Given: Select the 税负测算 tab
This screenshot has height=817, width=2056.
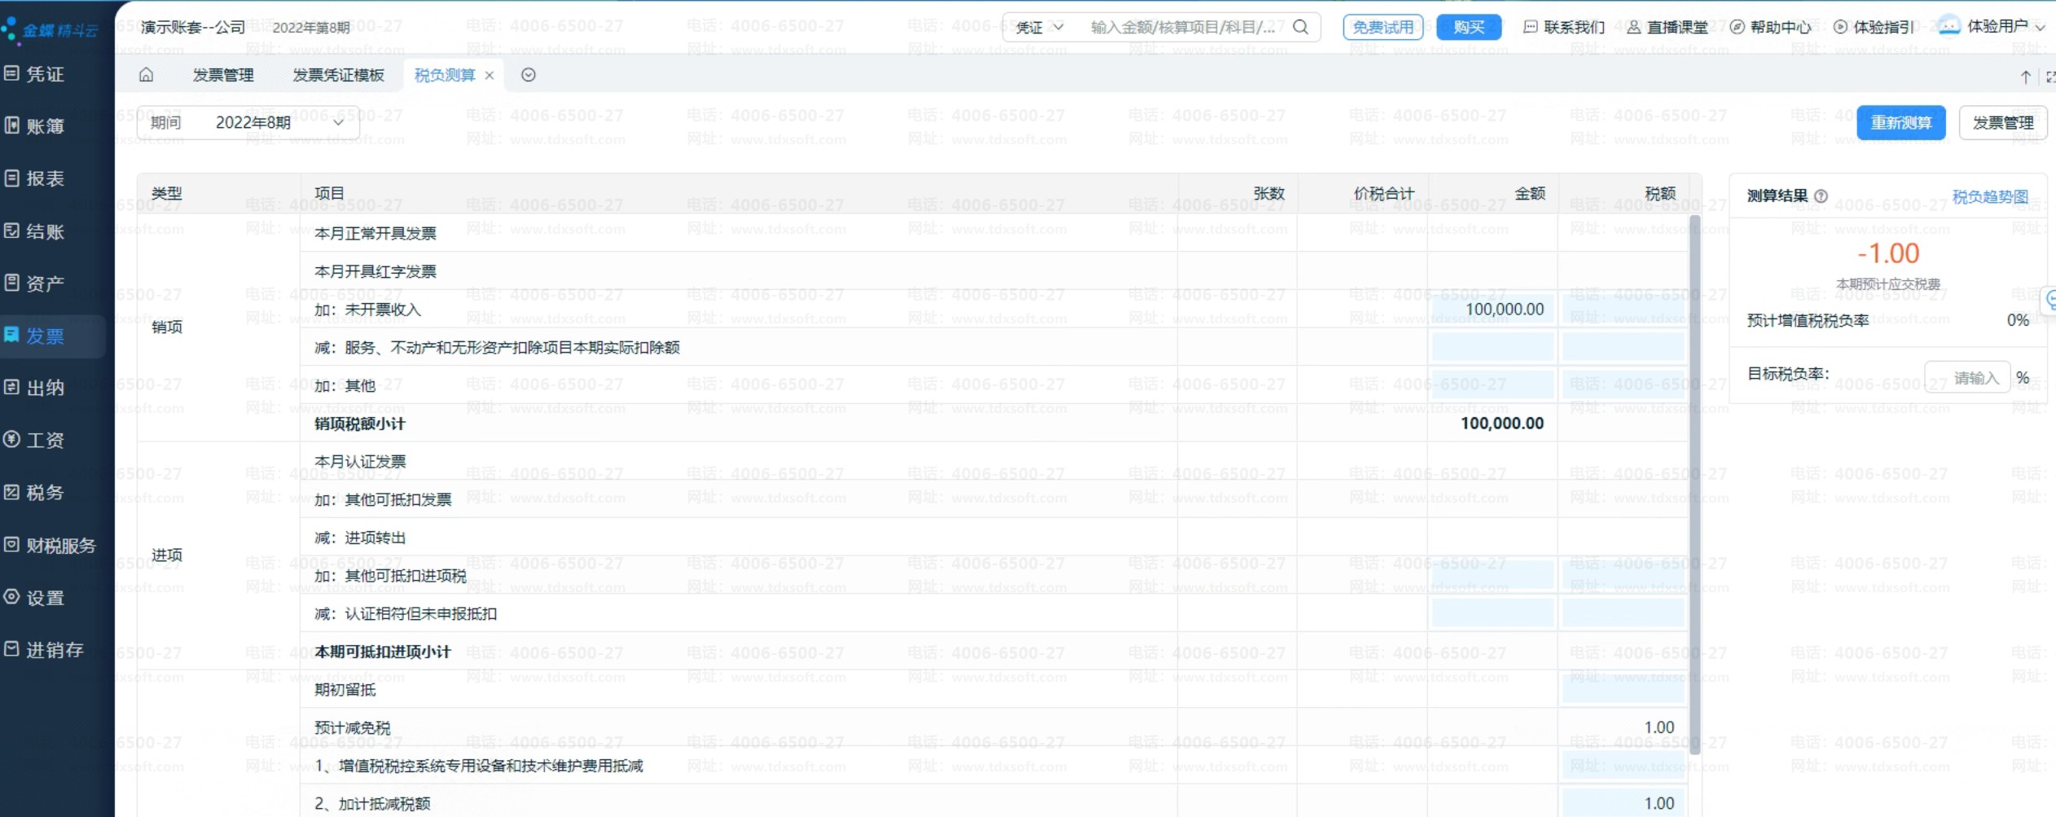Looking at the screenshot, I should [x=445, y=76].
